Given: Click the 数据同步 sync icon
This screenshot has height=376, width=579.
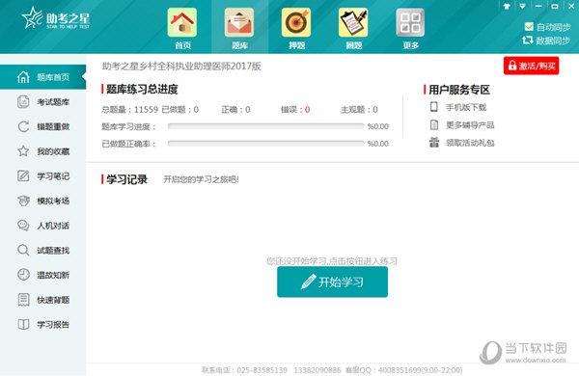Looking at the screenshot, I should point(528,40).
